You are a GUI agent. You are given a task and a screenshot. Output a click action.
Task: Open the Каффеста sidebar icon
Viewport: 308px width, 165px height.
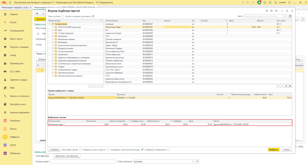click(5, 137)
